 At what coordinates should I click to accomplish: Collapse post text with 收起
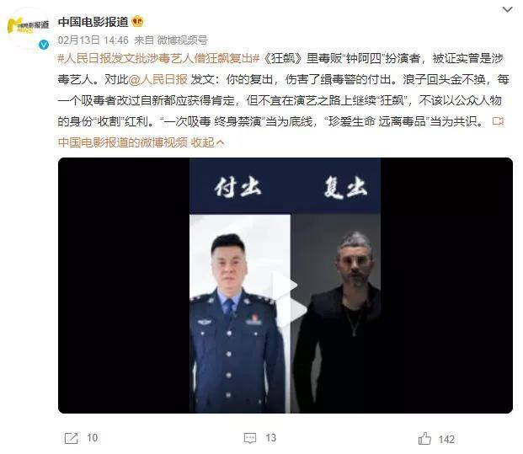coord(207,142)
